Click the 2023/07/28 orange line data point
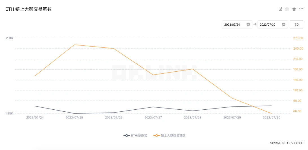The image size is (308, 150). click(x=193, y=69)
